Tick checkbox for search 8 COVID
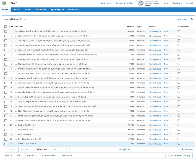This screenshot has height=162, width=196. [x=6, y=64]
